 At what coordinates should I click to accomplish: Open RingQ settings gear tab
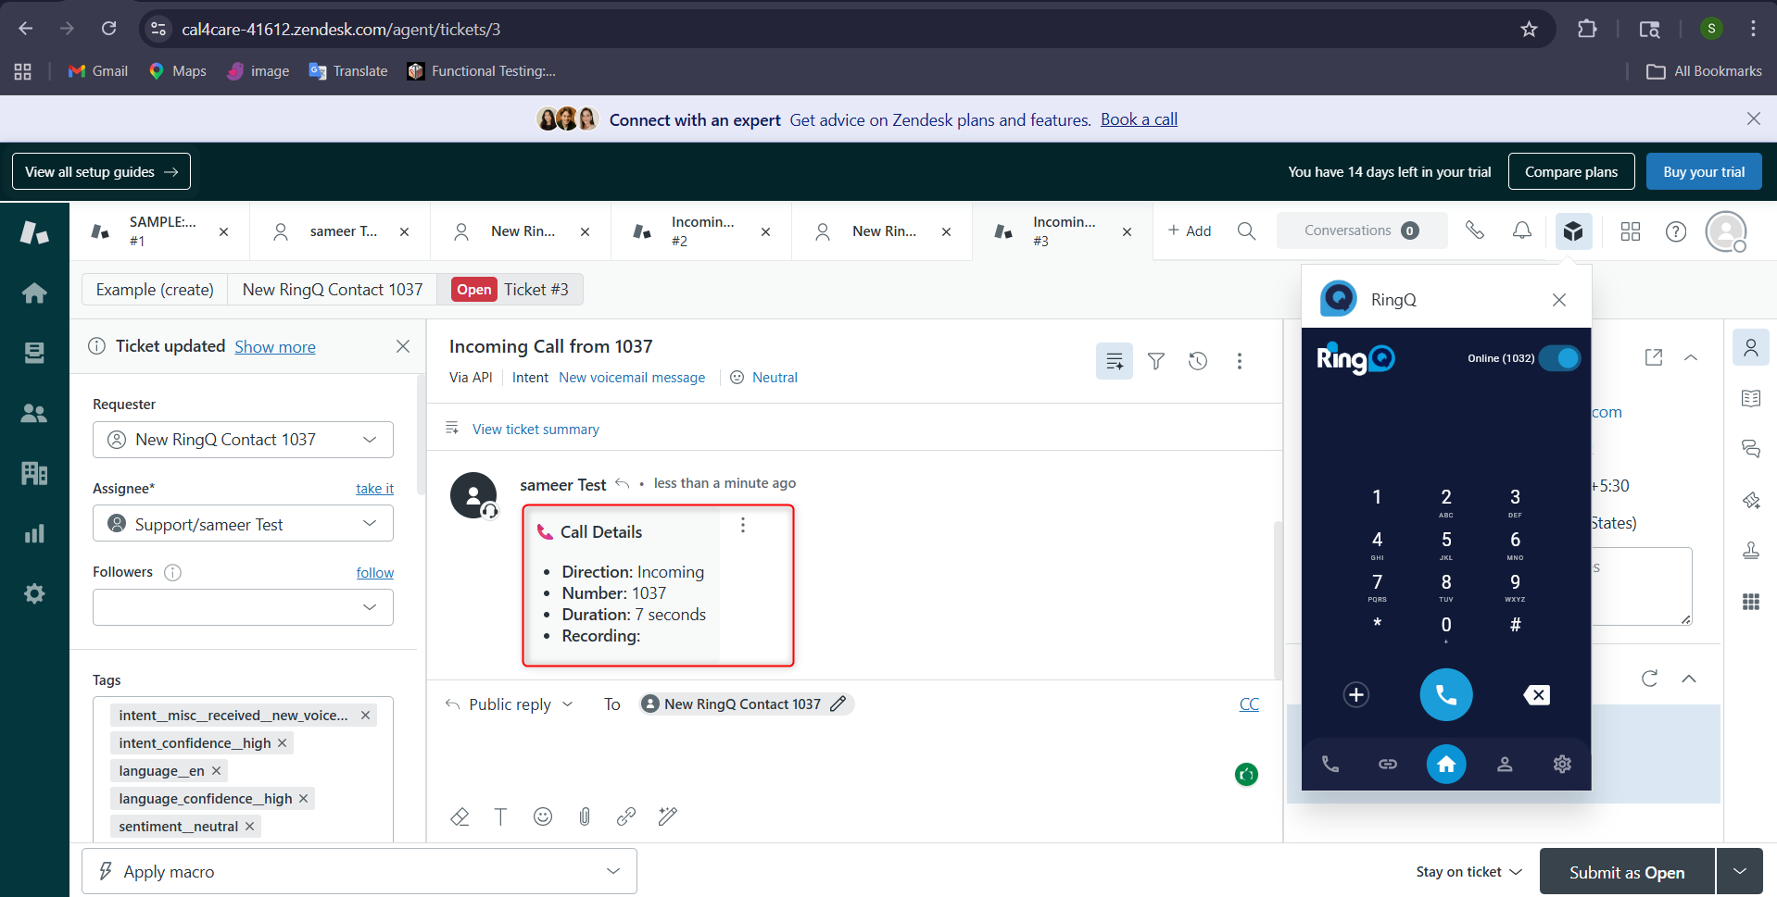(x=1562, y=764)
